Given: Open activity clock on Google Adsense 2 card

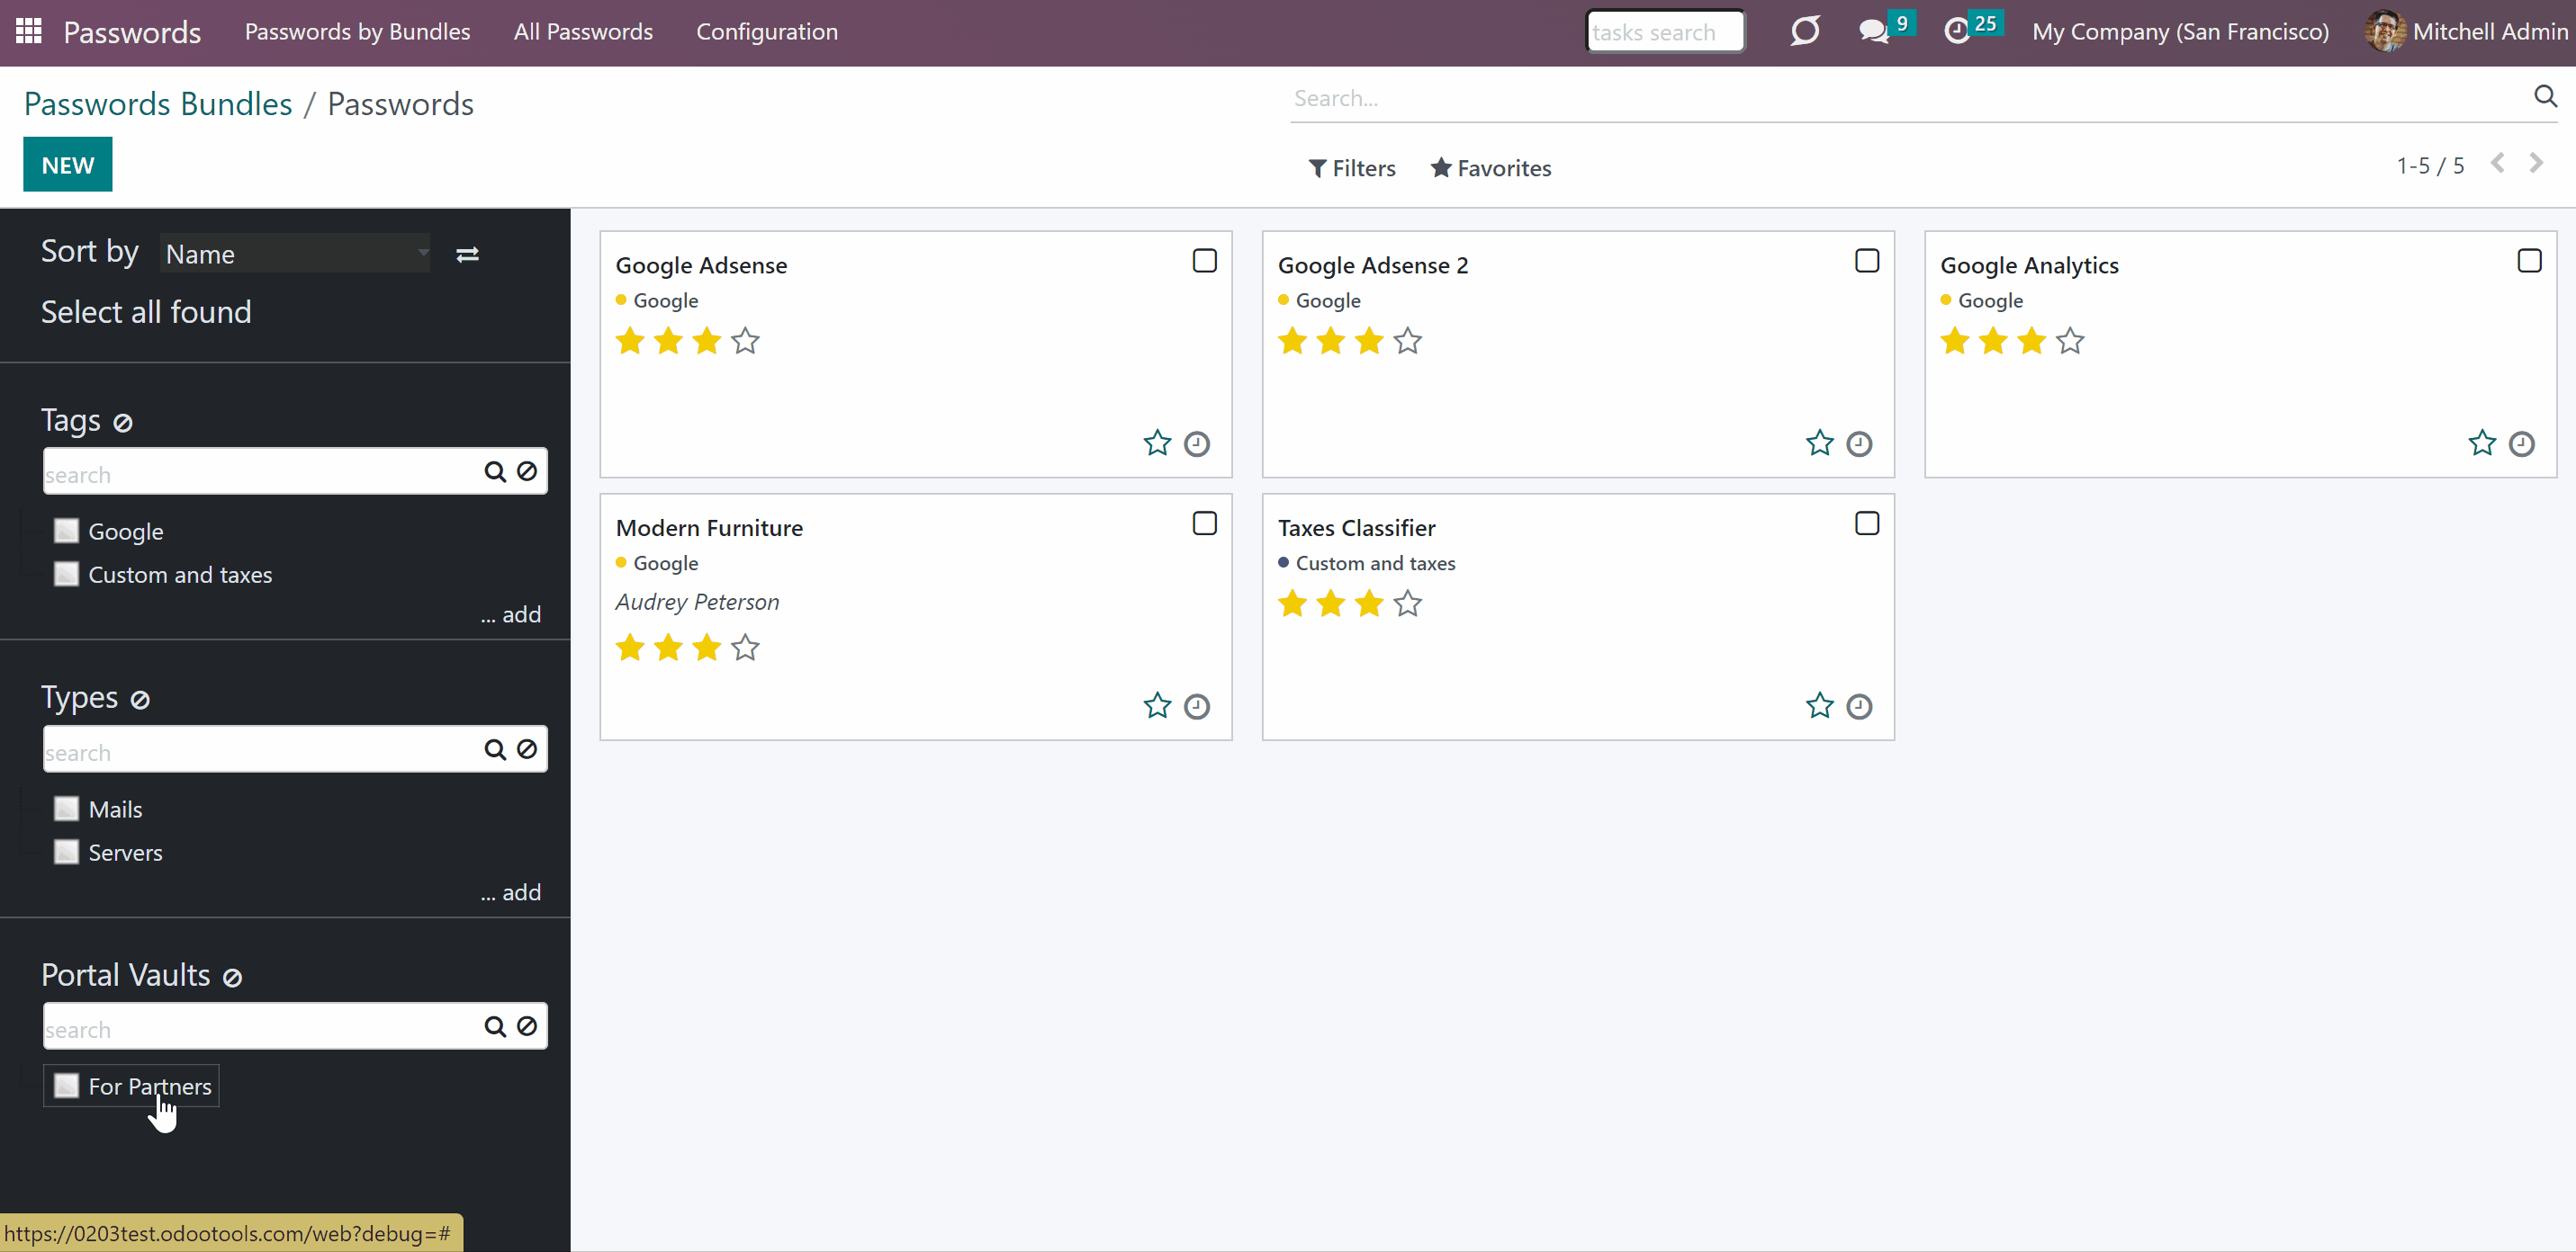Looking at the screenshot, I should [1859, 443].
